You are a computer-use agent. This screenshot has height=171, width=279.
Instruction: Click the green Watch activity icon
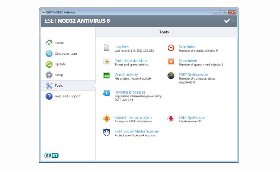tap(106, 76)
